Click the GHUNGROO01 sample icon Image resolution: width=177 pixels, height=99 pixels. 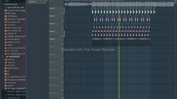pyautogui.click(x=7, y=57)
